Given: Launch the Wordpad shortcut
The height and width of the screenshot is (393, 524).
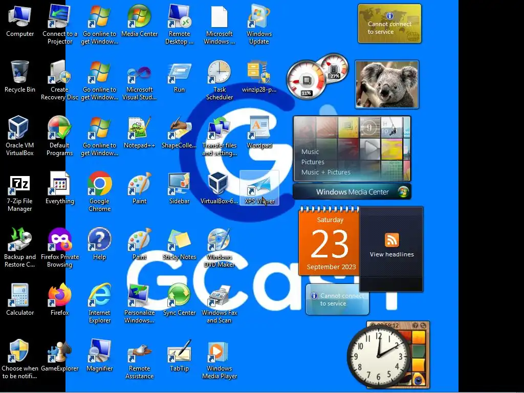Looking at the screenshot, I should pyautogui.click(x=259, y=133).
